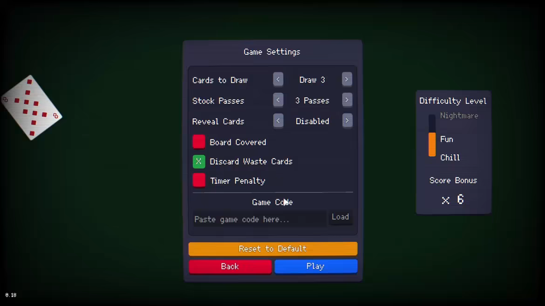Click the Cards to Draw label
Image resolution: width=545 pixels, height=306 pixels.
220,80
